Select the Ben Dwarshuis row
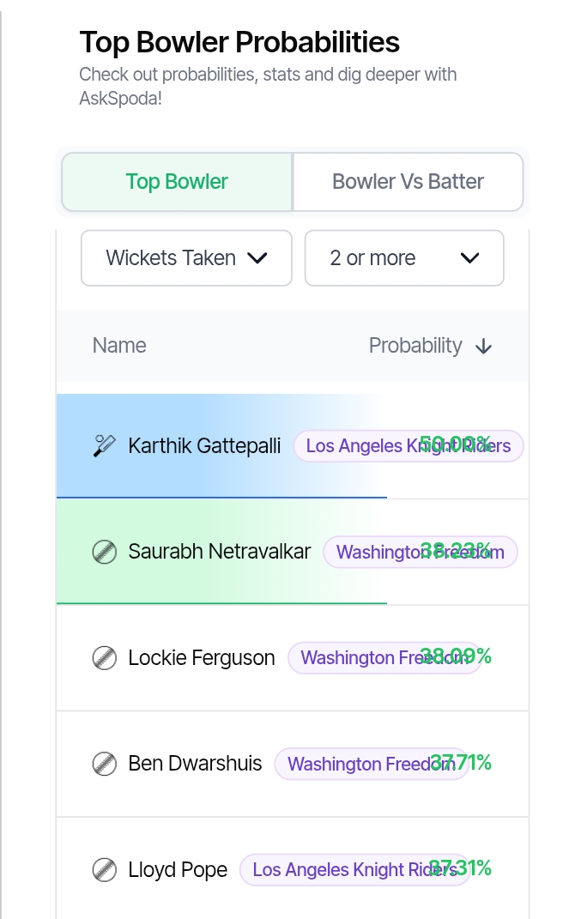The height and width of the screenshot is (919, 581). coord(293,764)
